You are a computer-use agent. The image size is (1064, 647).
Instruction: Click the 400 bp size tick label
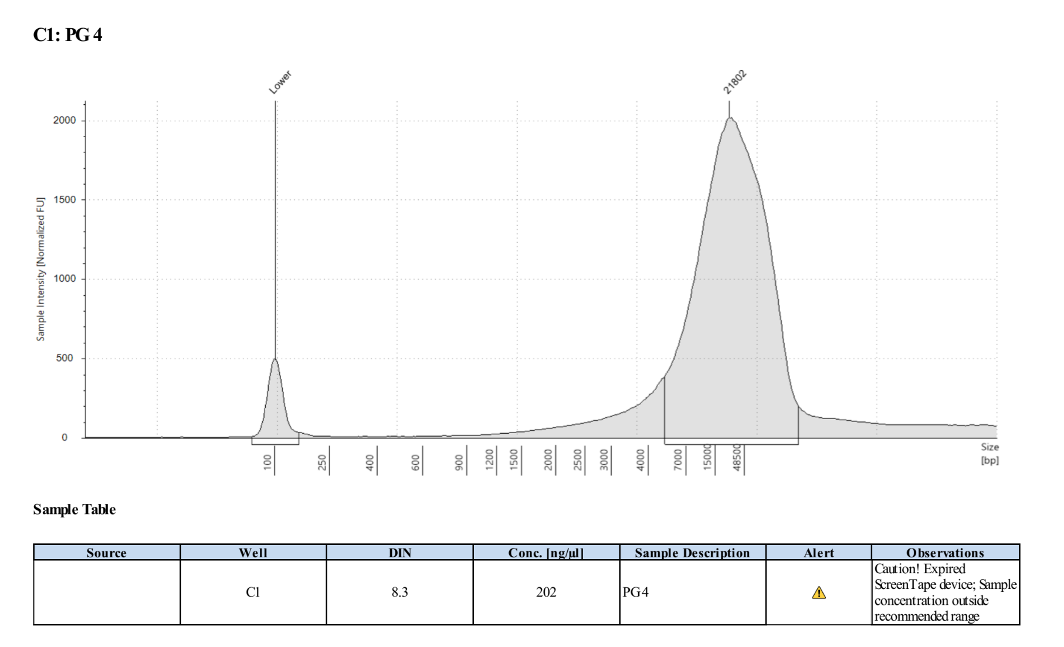[370, 462]
